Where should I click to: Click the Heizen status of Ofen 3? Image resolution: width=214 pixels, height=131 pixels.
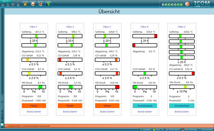tap(107, 106)
